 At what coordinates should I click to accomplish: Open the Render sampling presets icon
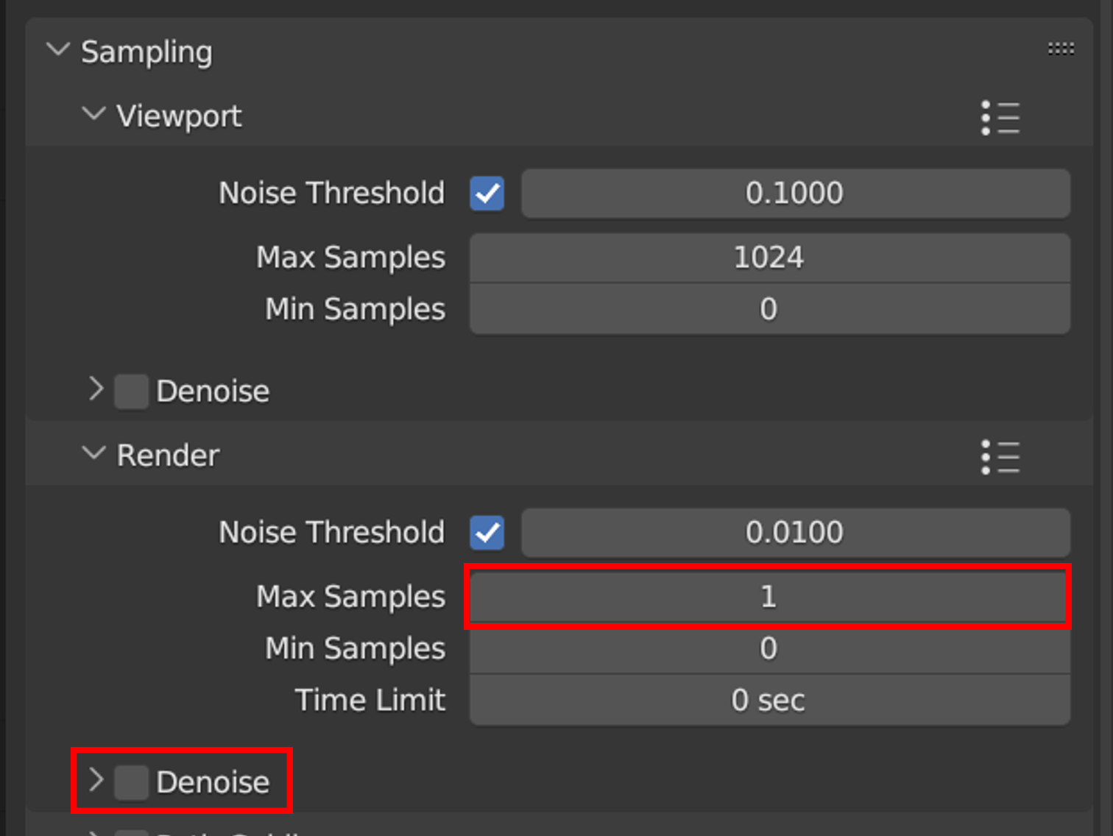pos(1000,457)
